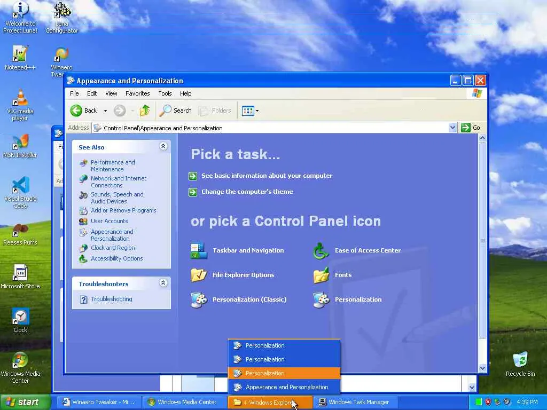This screenshot has height=410, width=547.
Task: Open Welcome to Project Luna shortcut
Action: (x=20, y=18)
